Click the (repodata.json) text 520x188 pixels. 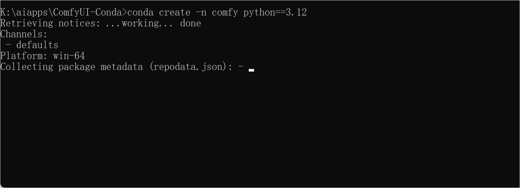(188, 67)
